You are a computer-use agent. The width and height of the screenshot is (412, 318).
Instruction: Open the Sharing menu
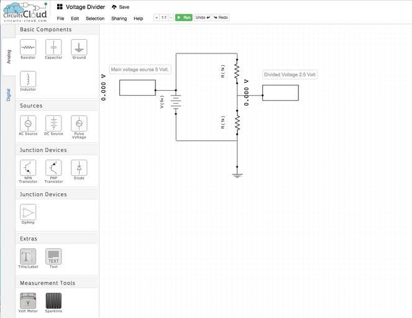pos(119,19)
